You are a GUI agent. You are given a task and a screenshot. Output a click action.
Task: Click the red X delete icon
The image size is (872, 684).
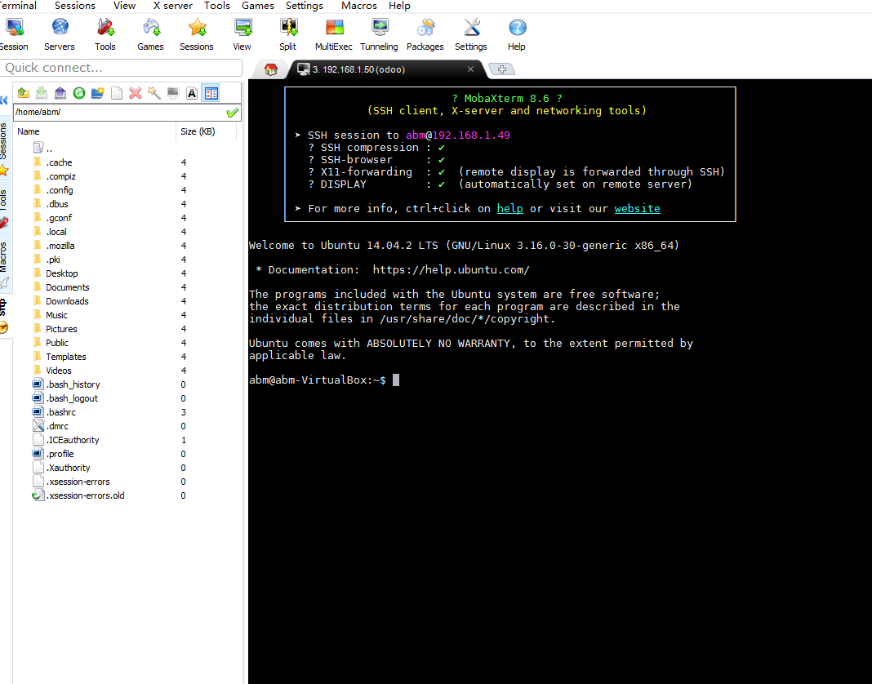(136, 93)
